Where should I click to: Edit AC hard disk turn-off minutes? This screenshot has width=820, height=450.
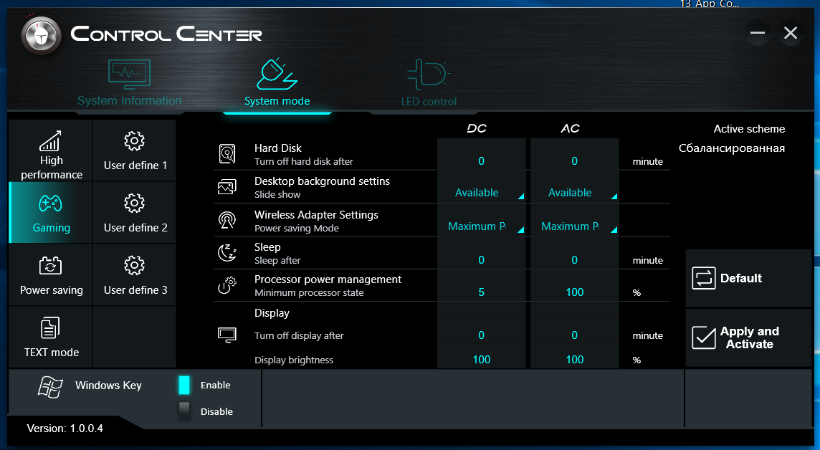[x=574, y=161]
